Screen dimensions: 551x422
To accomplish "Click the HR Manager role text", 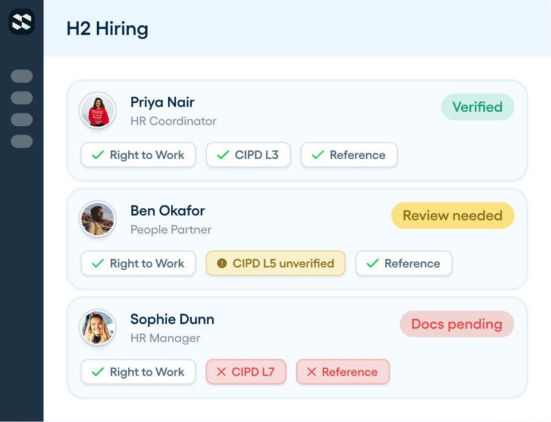I will [165, 338].
